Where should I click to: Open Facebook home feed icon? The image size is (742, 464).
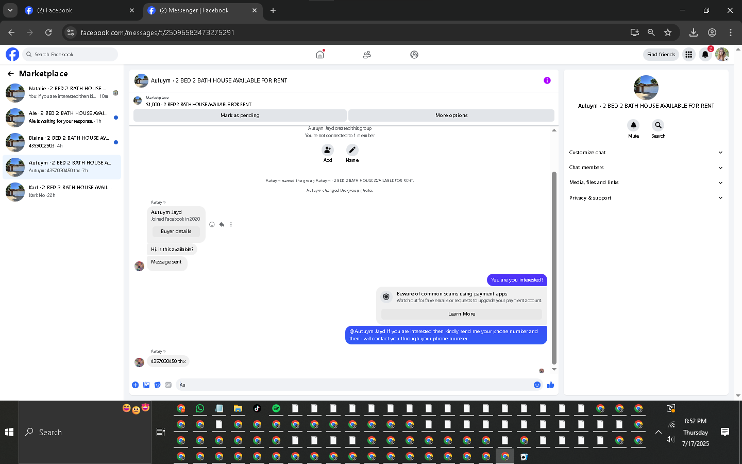click(x=320, y=54)
